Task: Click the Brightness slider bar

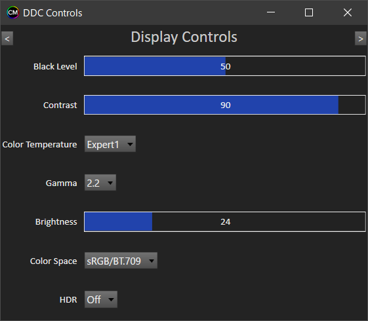Action: (x=225, y=221)
